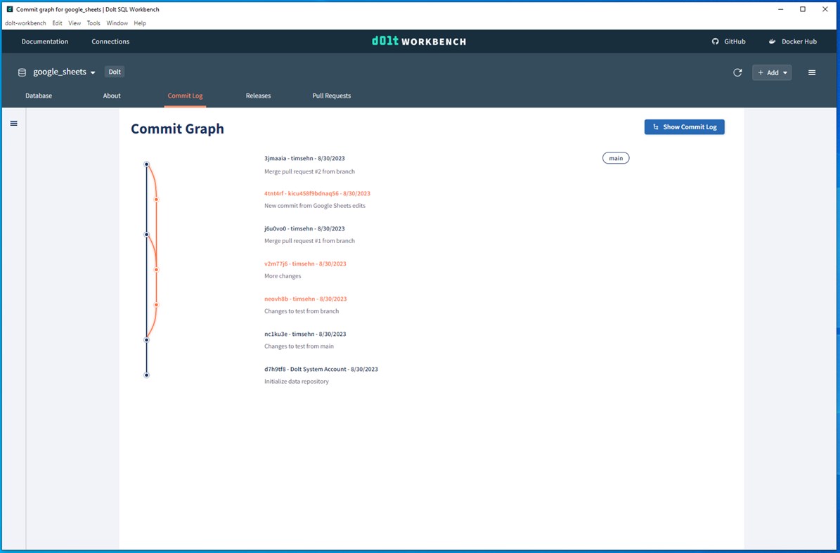Open the Documentation link
Image resolution: width=840 pixels, height=553 pixels.
click(45, 41)
